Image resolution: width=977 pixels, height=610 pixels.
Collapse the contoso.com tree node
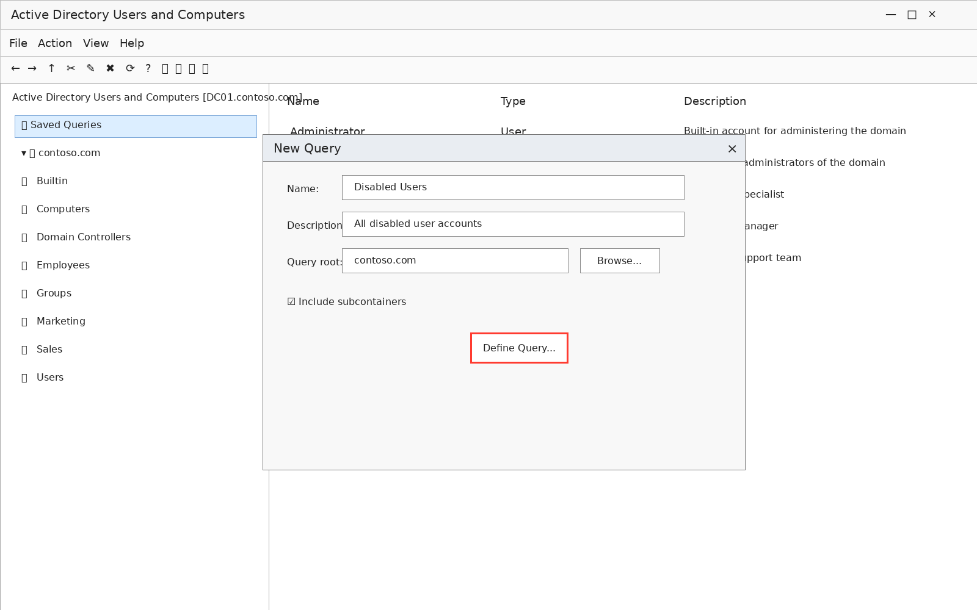click(24, 153)
